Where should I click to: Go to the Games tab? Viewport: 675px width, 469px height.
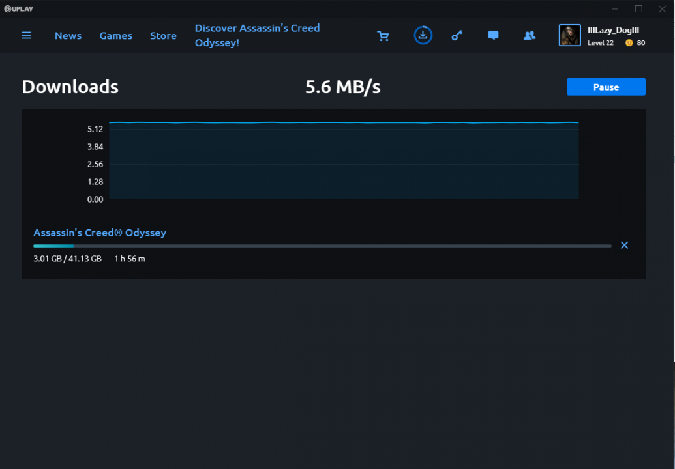(116, 36)
